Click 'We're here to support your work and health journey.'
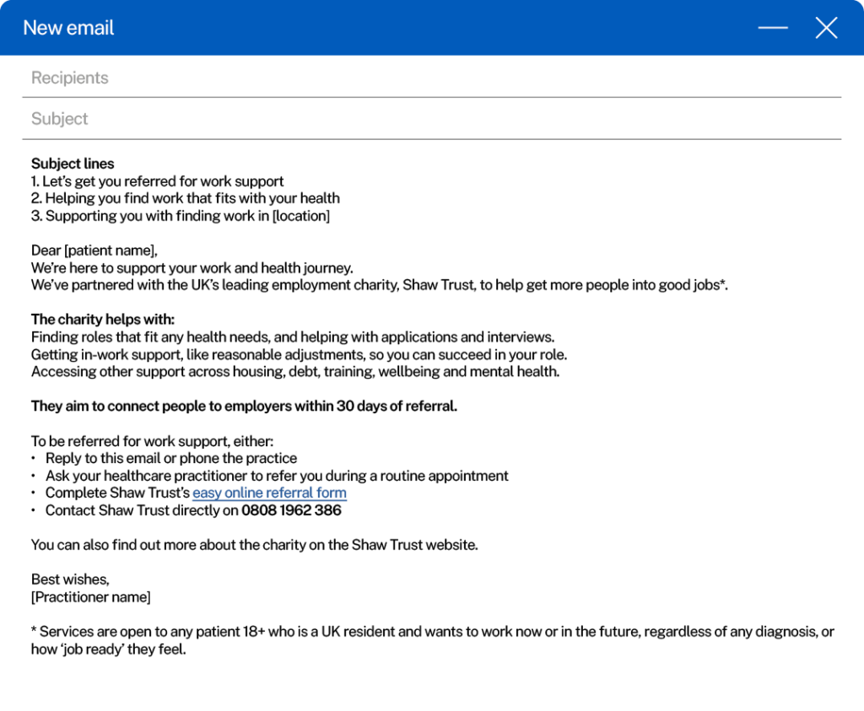 point(192,268)
